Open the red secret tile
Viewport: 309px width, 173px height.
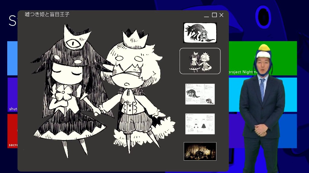[x=12, y=131]
